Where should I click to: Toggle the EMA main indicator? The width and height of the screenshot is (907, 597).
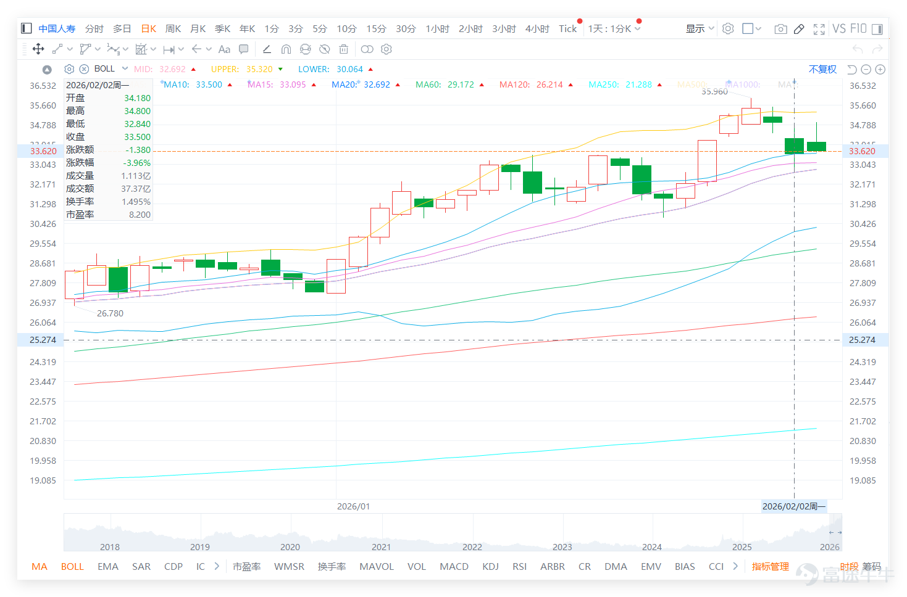pos(108,566)
